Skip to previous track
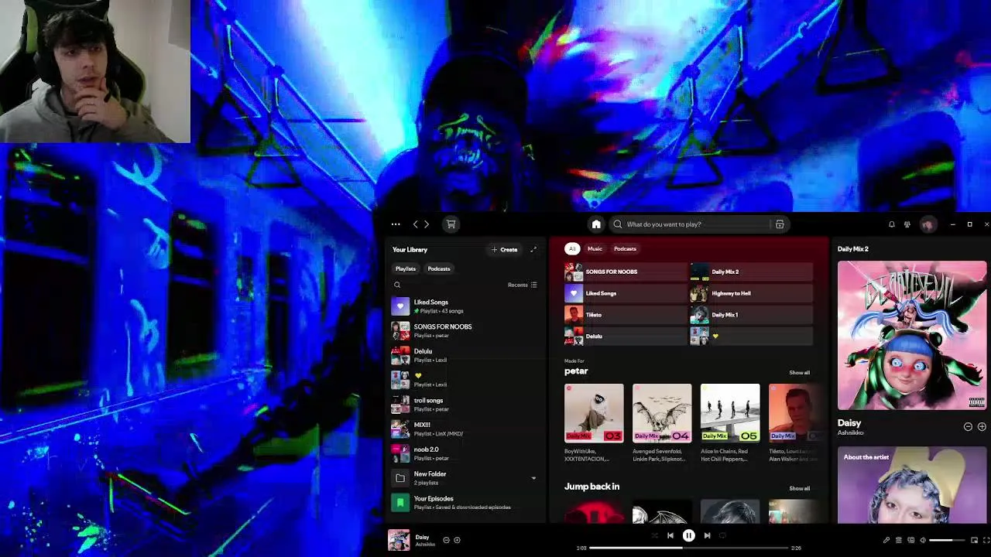 pos(670,535)
